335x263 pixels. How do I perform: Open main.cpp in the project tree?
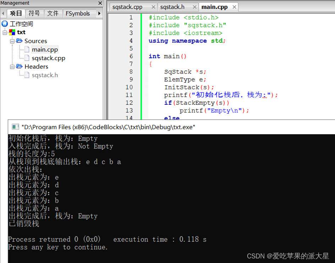coord(45,50)
